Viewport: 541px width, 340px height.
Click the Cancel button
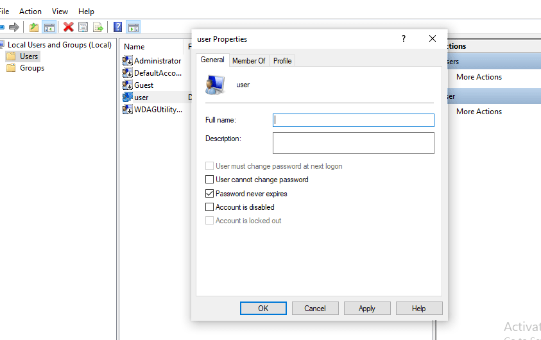315,309
